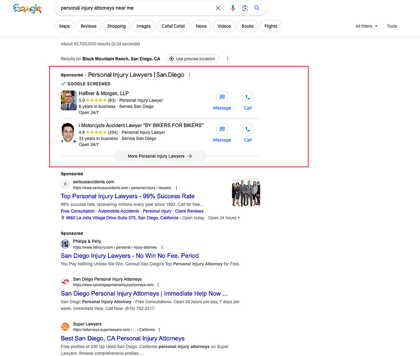Click the 'Black Mountain Ranch, San Diego, CA' text
The width and height of the screenshot is (420, 356).
coord(121,59)
